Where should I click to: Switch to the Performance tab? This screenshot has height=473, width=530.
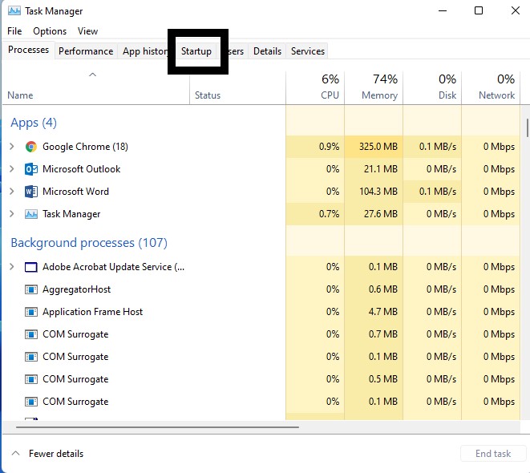(x=86, y=51)
